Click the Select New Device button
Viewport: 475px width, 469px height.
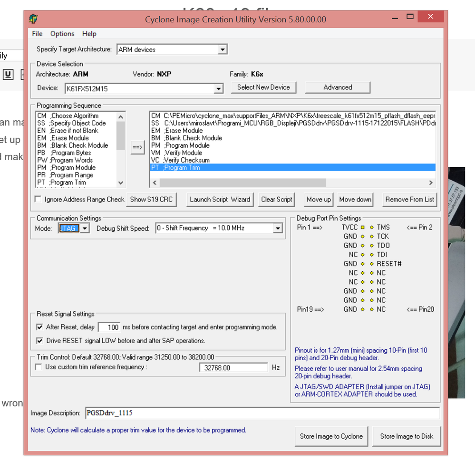click(x=263, y=87)
